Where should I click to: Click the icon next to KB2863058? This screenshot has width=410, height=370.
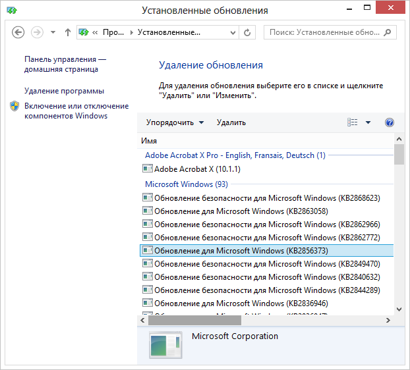pos(148,211)
